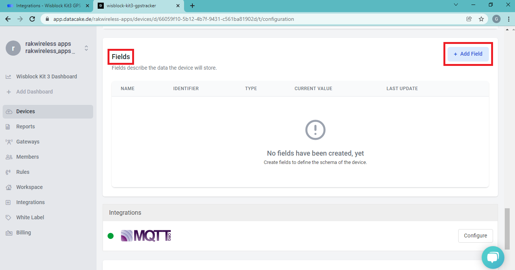The image size is (515, 270).
Task: Click the Add Field button
Action: 468,54
